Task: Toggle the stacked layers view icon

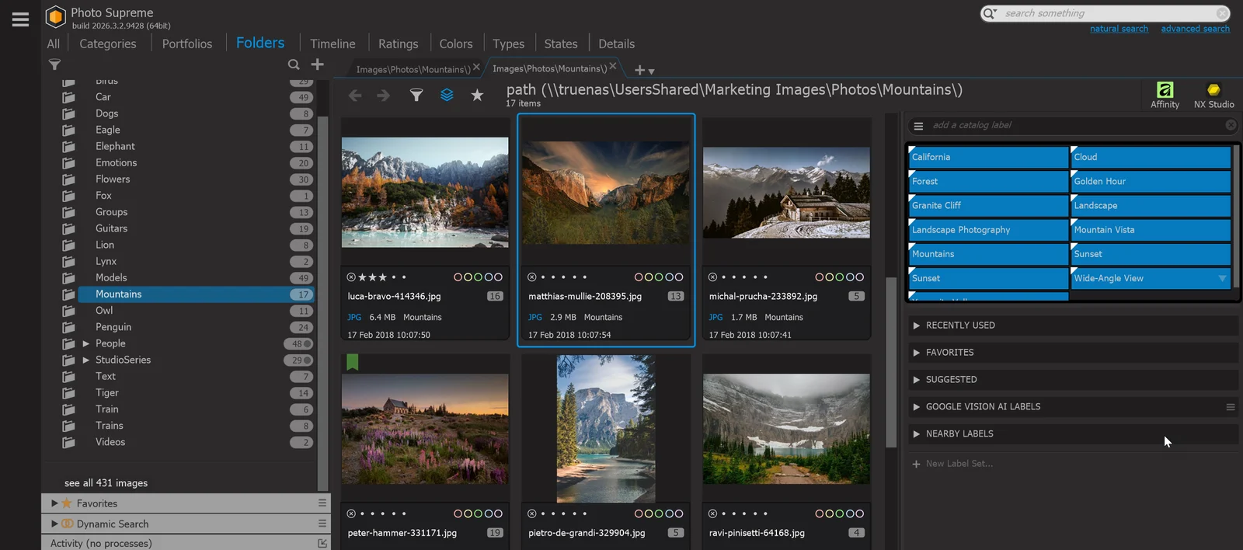Action: click(x=447, y=95)
